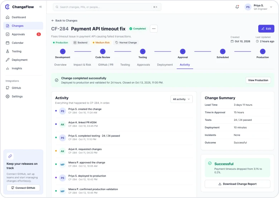Open Approvals in the sidebar

23,34
